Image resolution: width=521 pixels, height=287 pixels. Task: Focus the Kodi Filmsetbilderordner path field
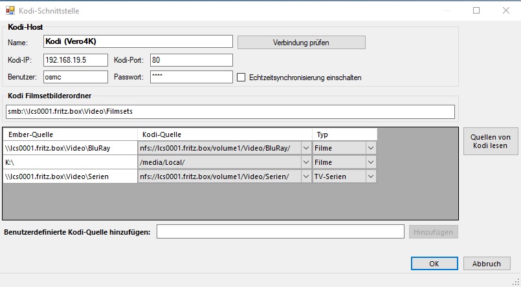coord(230,112)
